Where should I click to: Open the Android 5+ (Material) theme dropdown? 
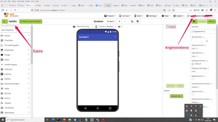coord(107,26)
